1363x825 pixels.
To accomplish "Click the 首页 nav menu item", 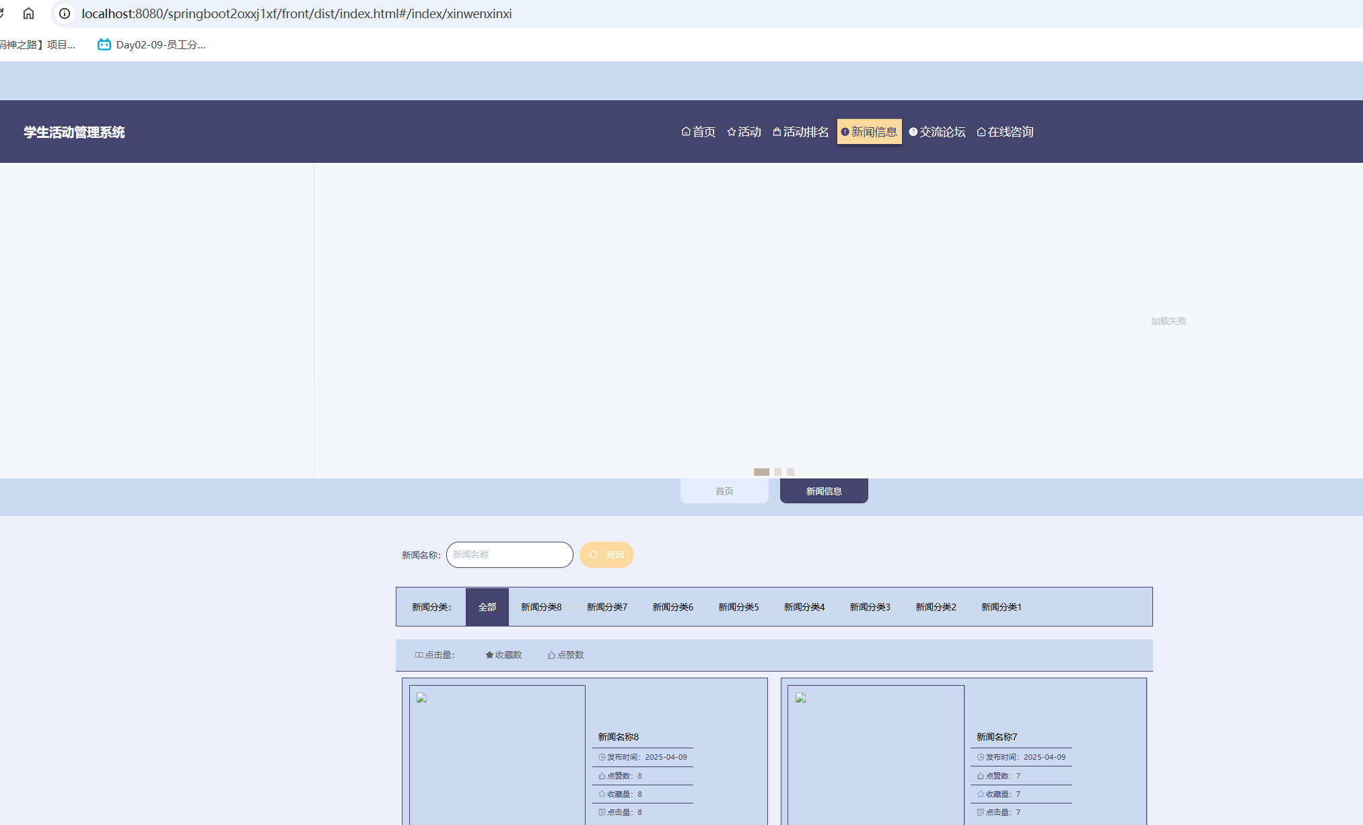I will click(x=699, y=132).
